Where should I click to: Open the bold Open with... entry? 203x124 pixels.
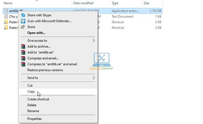point(36,33)
